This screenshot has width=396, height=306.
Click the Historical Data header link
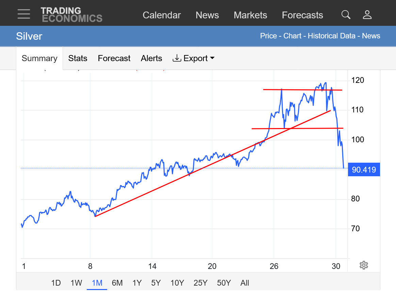(331, 36)
